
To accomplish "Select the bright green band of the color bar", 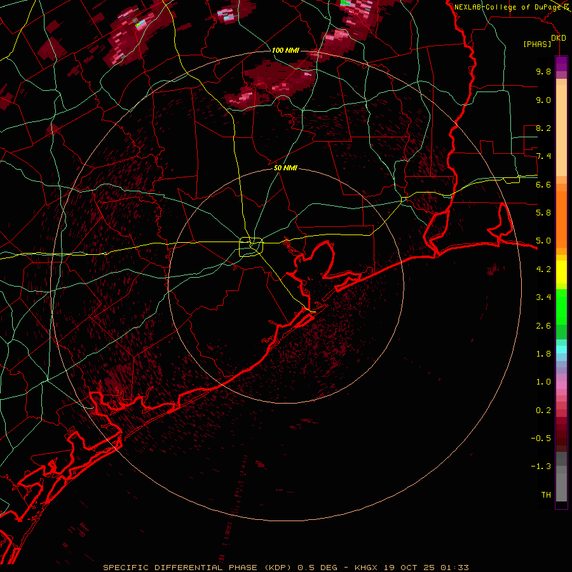I will 561,306.
